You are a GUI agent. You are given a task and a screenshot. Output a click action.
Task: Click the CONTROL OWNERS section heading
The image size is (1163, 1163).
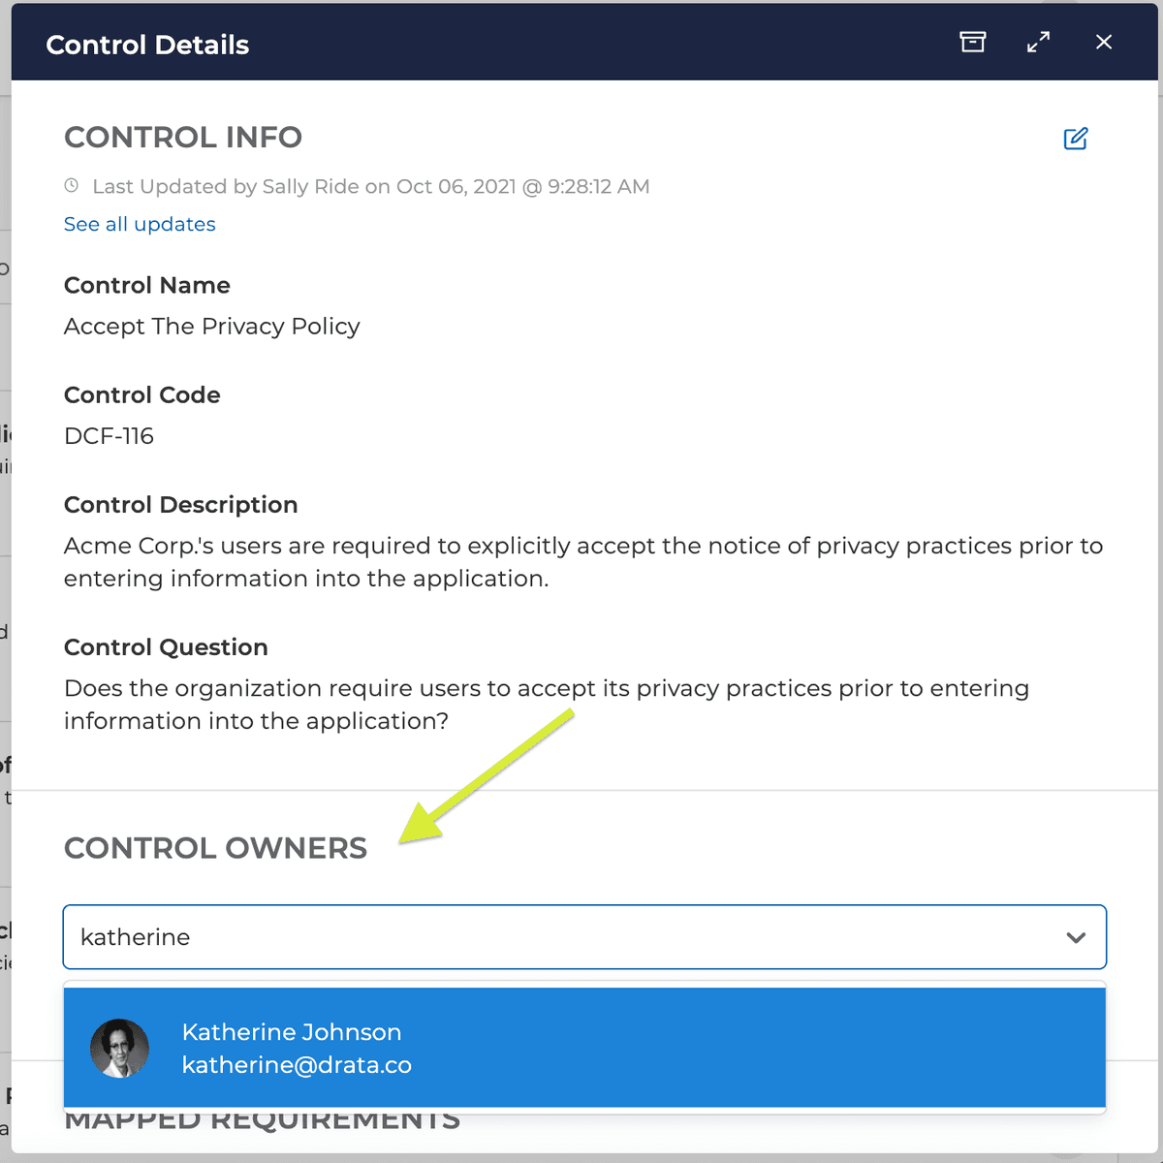coord(215,848)
